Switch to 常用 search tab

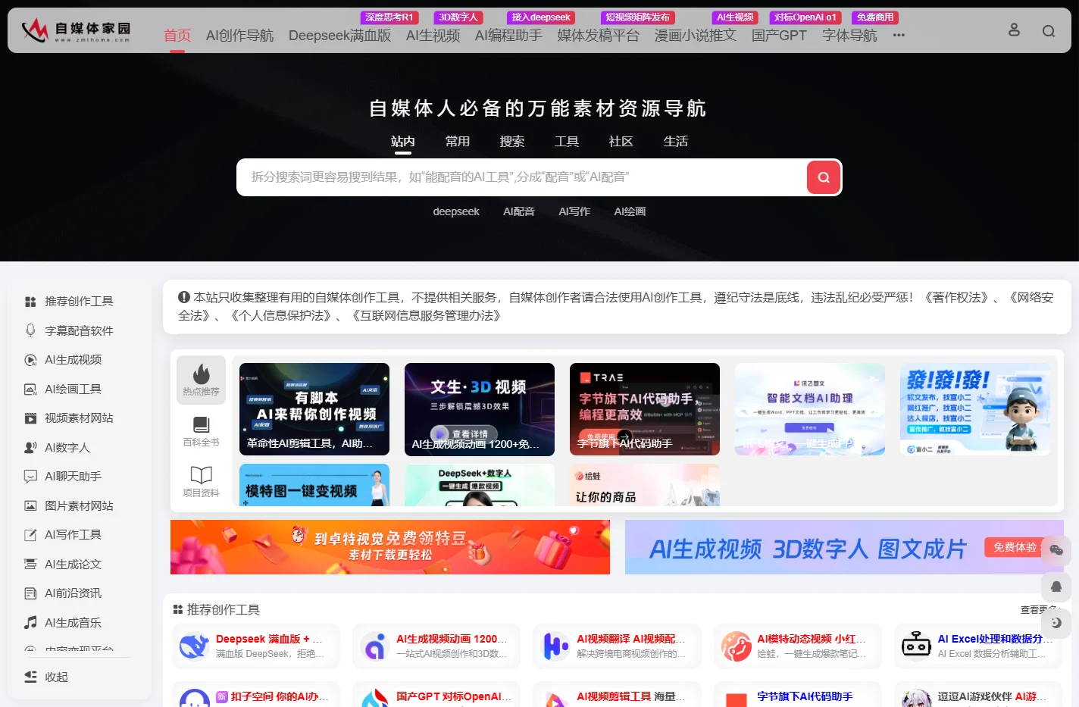[x=458, y=142]
